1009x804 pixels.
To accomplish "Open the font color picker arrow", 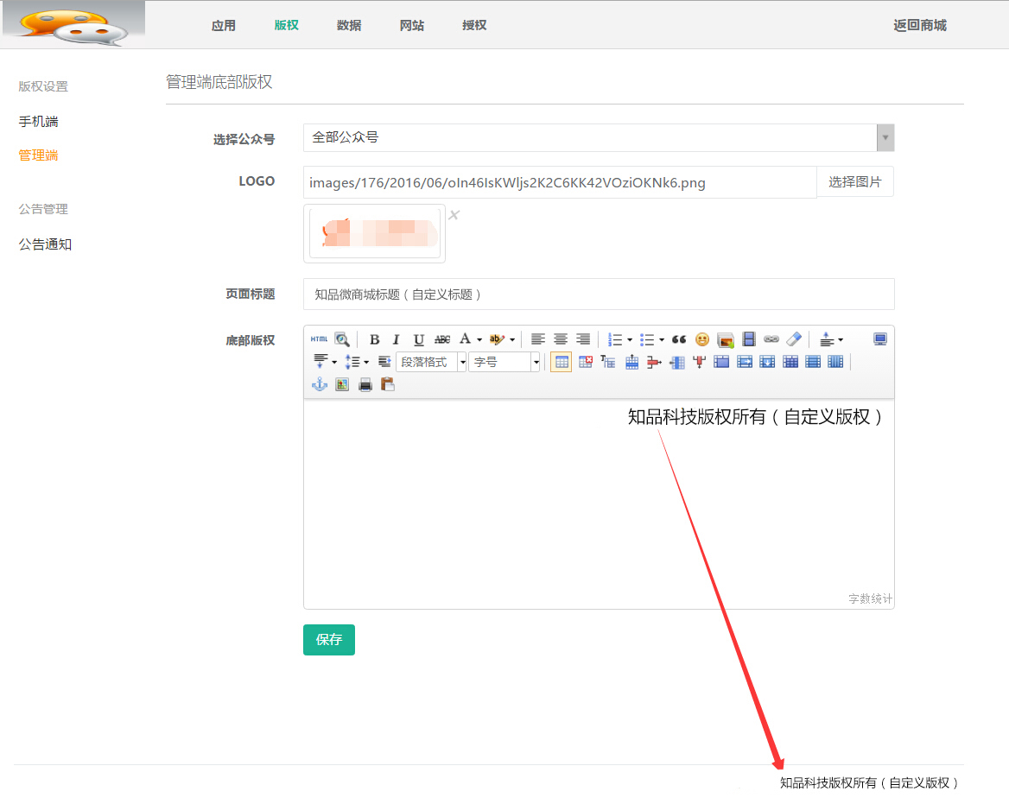I will pos(479,339).
